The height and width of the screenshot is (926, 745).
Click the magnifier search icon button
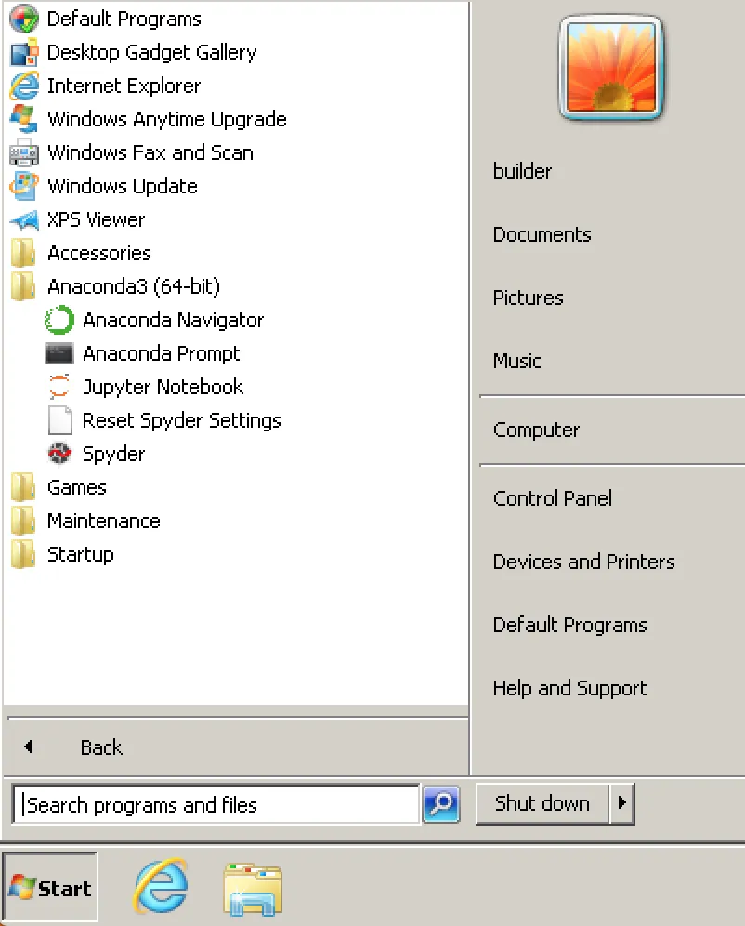(441, 804)
